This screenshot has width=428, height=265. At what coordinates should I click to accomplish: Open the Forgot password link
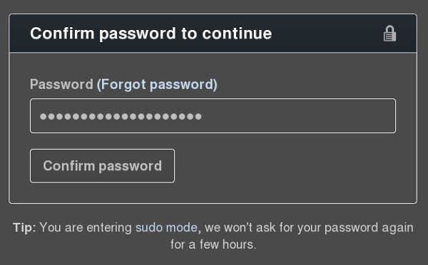pos(157,84)
